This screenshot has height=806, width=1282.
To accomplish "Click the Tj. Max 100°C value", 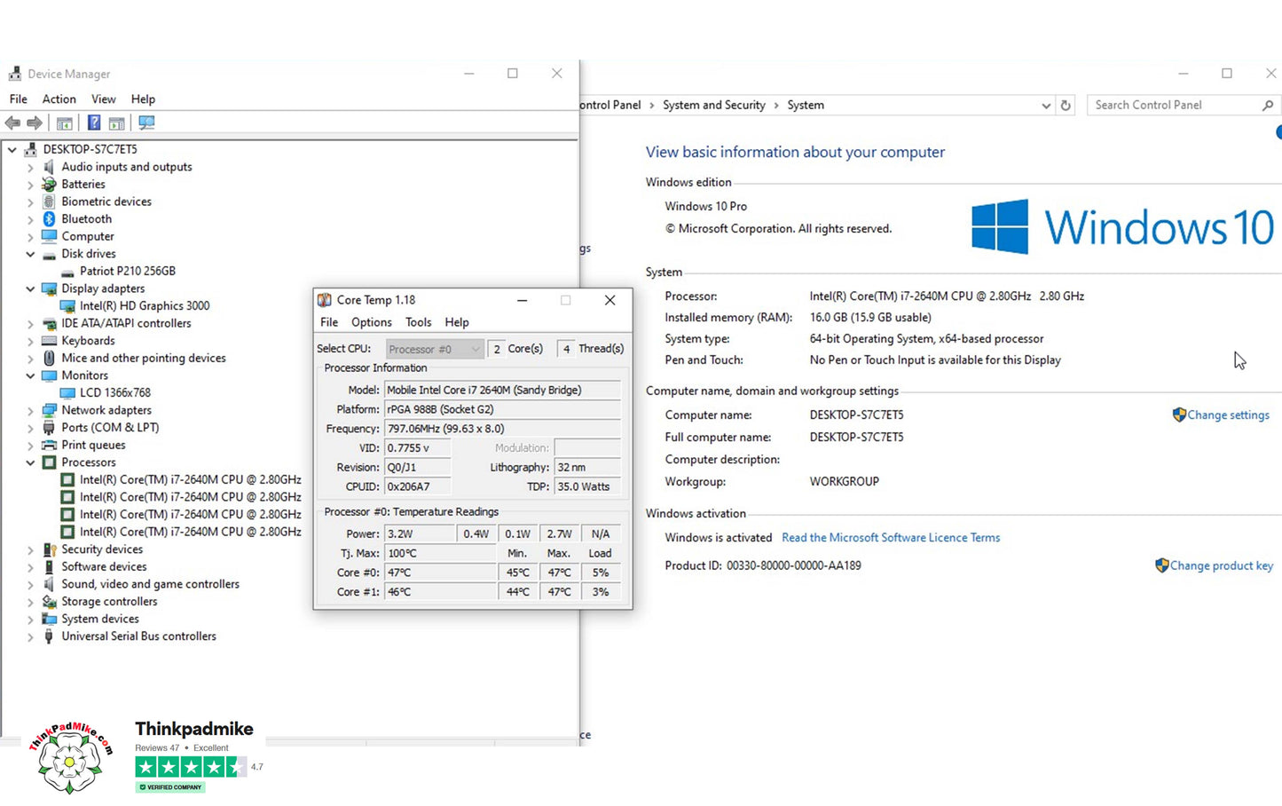I will [440, 553].
